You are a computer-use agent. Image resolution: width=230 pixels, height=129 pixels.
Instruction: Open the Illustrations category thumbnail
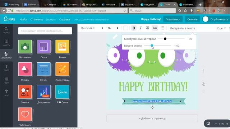62,69
